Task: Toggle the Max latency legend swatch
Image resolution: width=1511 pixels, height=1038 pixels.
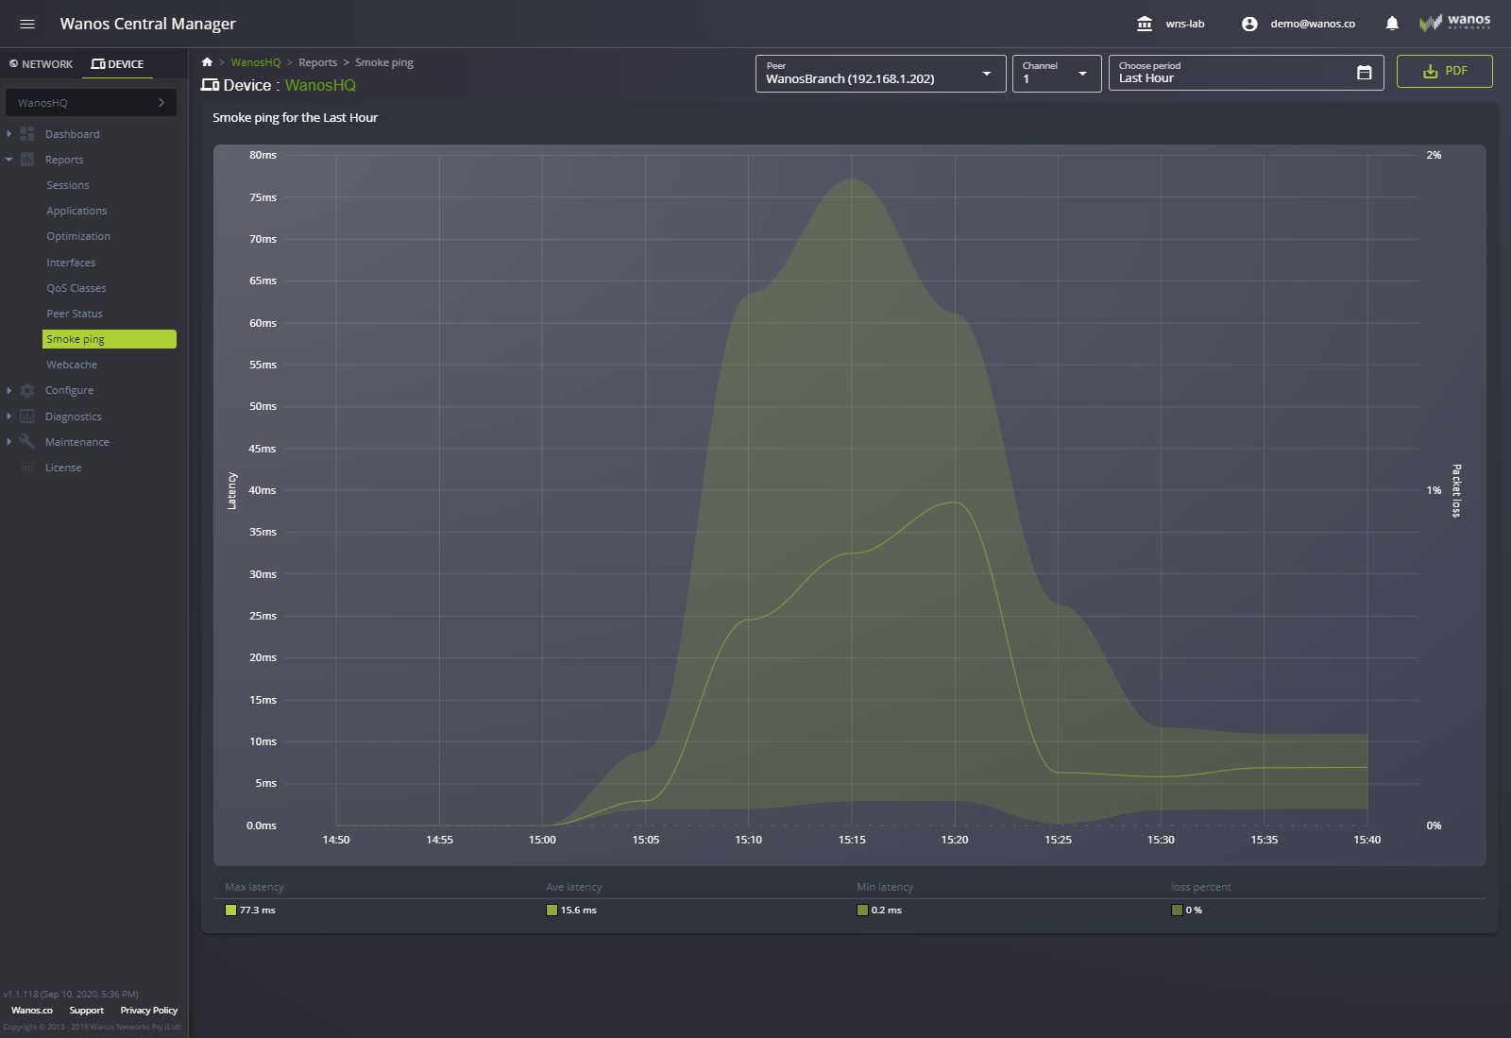Action: pyautogui.click(x=230, y=910)
